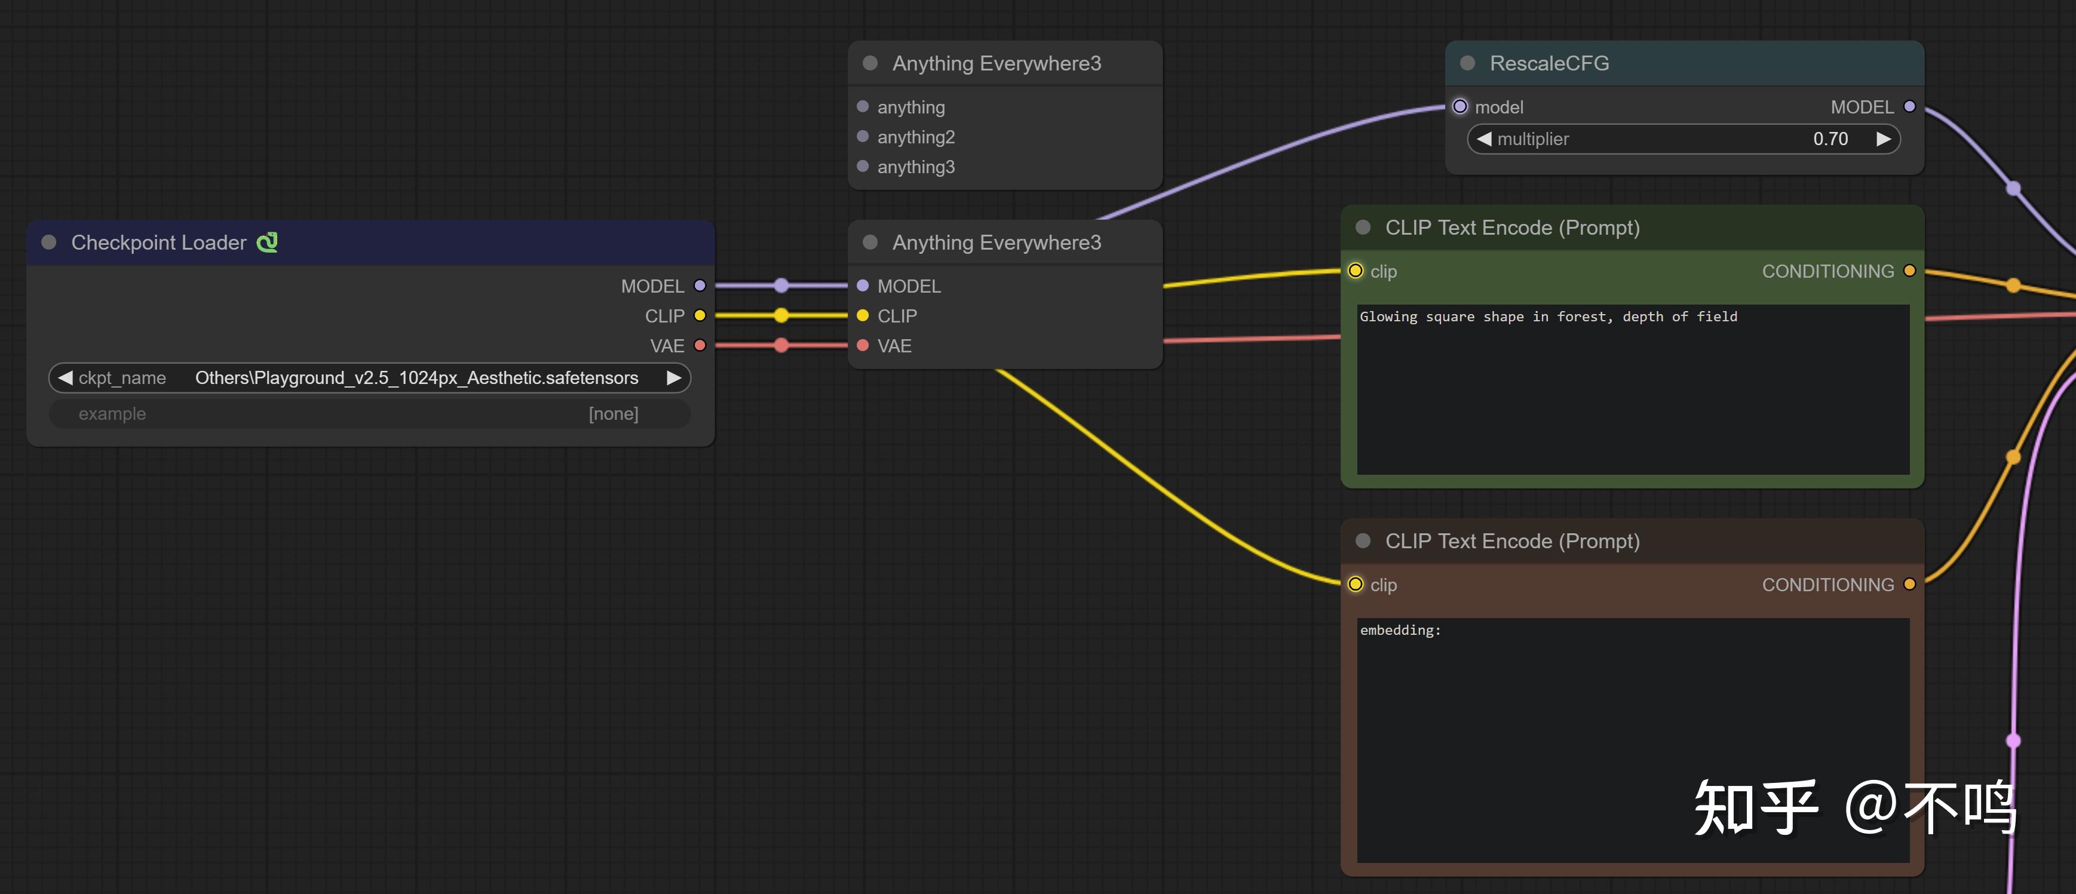Collapse the Checkpoint Loader node via its dot
Image resolution: width=2076 pixels, height=894 pixels.
pos(49,242)
